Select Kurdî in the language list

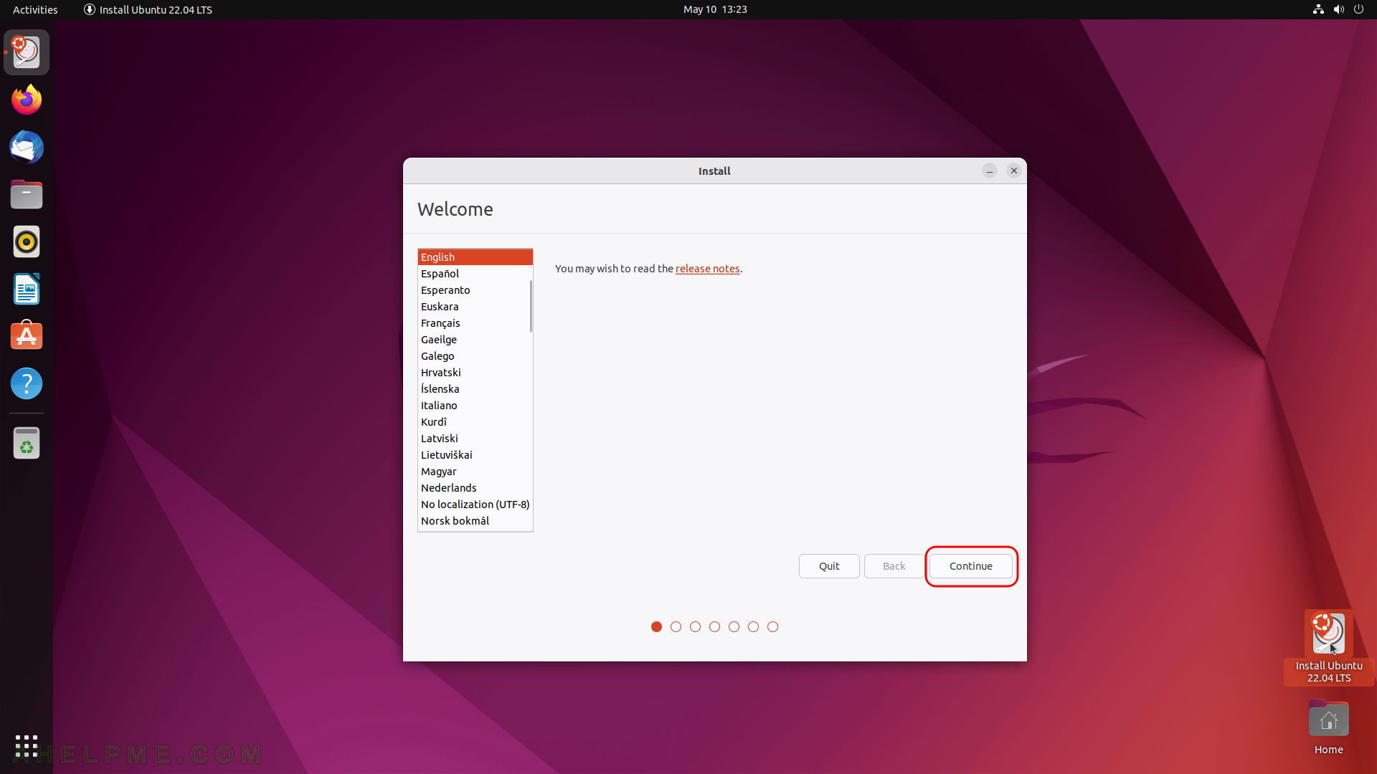coord(475,422)
